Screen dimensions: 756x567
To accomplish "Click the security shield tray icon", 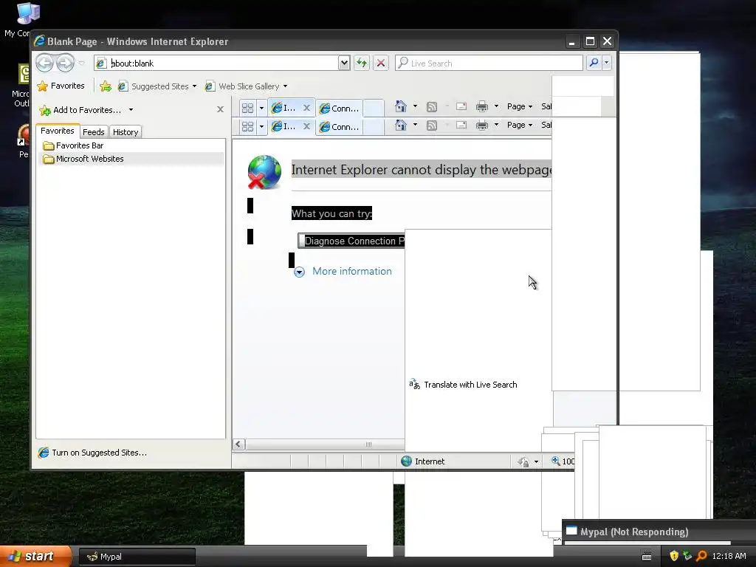I will 674,556.
